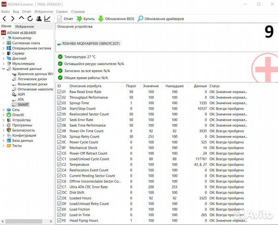Click the sidebar horizontal scrollbar thumb
This screenshot has width=278, height=225.
coord(24,221)
